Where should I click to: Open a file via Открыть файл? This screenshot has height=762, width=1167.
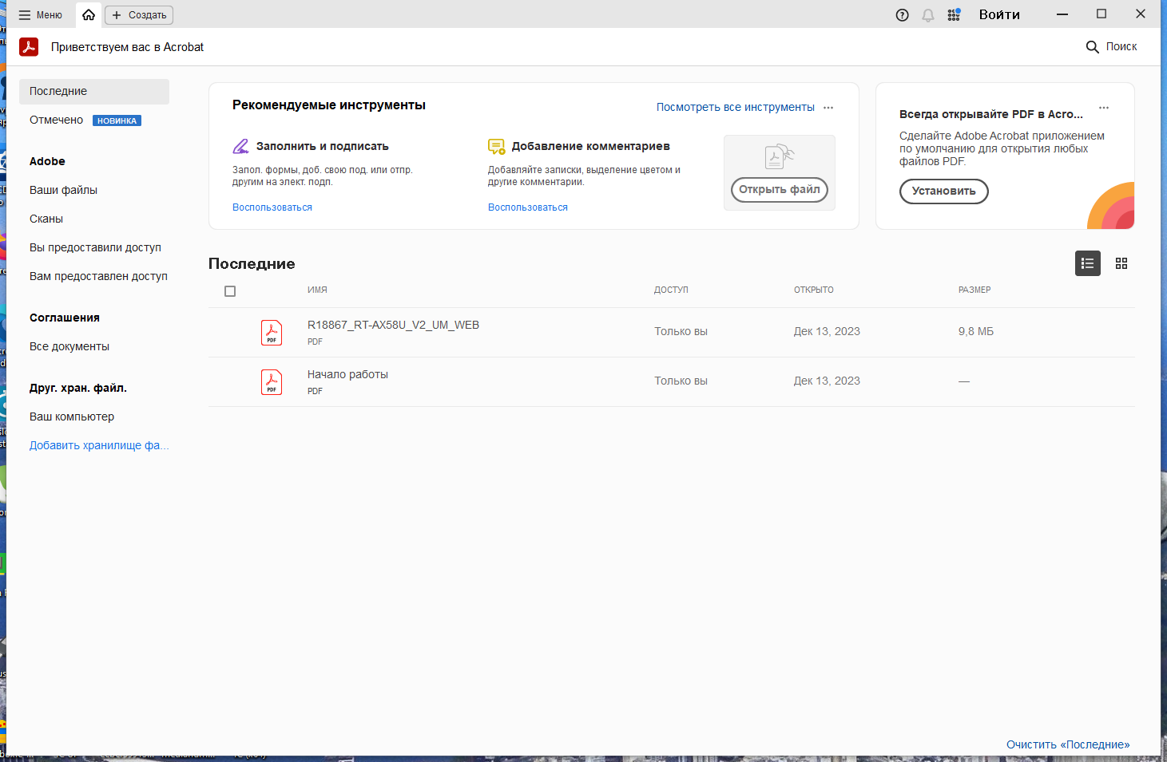click(x=779, y=190)
